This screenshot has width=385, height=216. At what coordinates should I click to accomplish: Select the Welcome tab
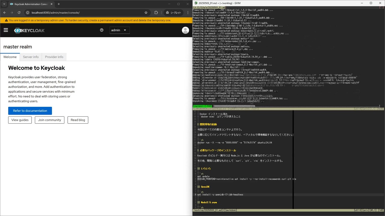[10, 57]
